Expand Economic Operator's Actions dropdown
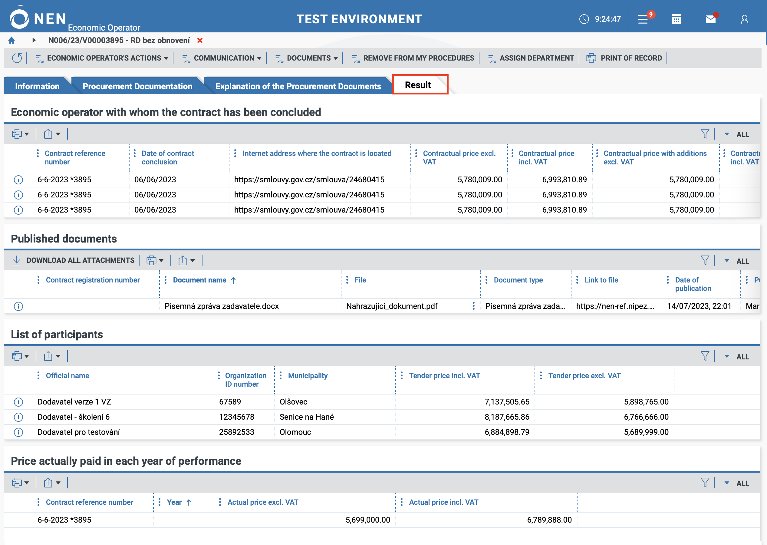Viewport: 767px width, 545px height. [x=102, y=58]
